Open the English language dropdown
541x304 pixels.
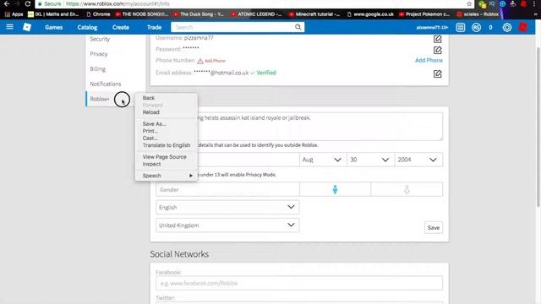pos(227,207)
